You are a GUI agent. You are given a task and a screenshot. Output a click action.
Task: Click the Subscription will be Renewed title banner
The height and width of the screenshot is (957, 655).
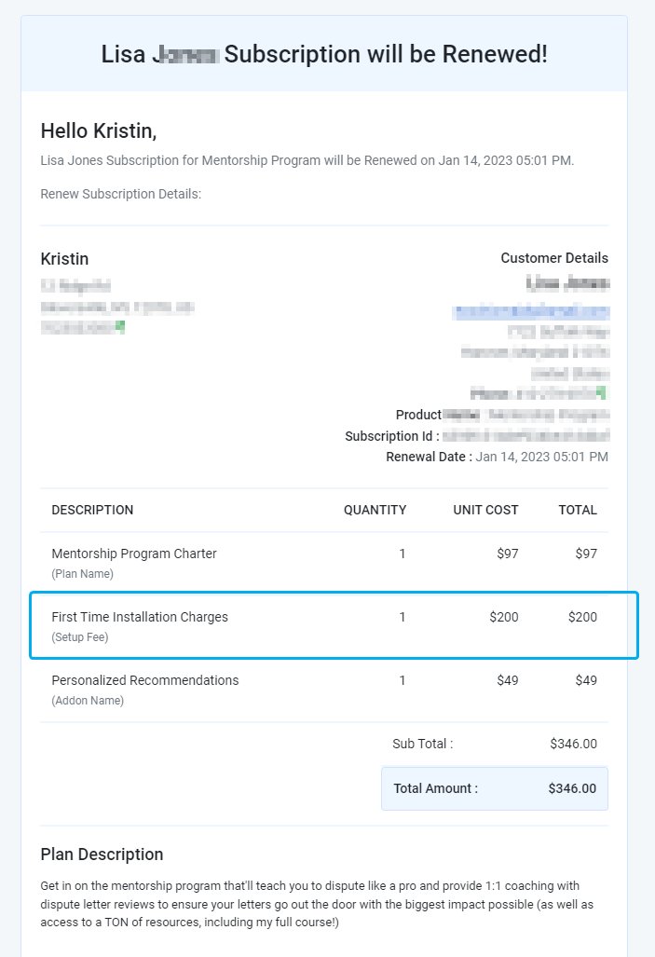click(324, 54)
